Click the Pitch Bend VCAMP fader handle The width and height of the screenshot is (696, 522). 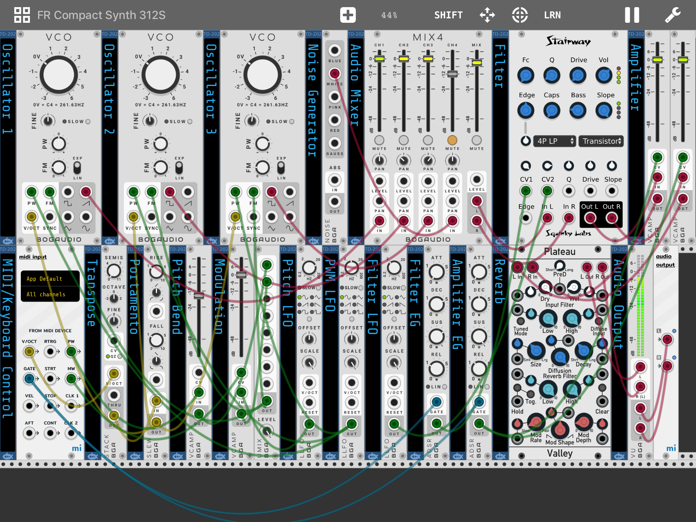tap(199, 295)
